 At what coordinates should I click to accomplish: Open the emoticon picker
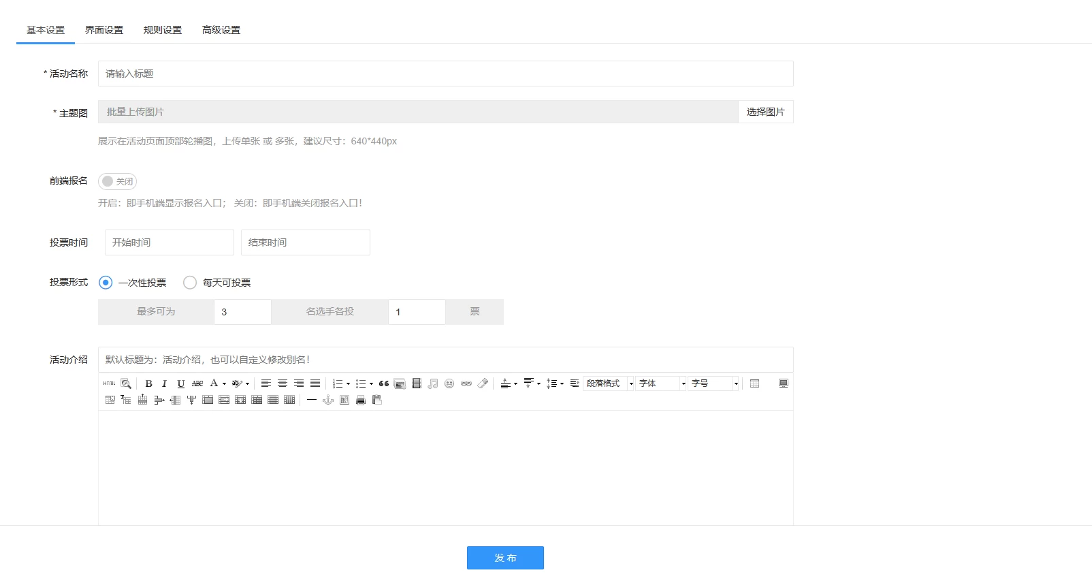coord(449,383)
